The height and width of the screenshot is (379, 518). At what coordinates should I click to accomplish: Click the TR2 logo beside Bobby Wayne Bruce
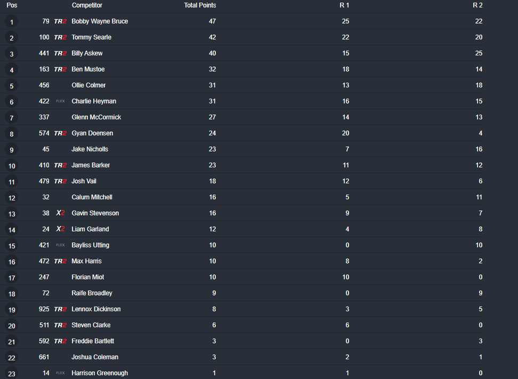(60, 21)
